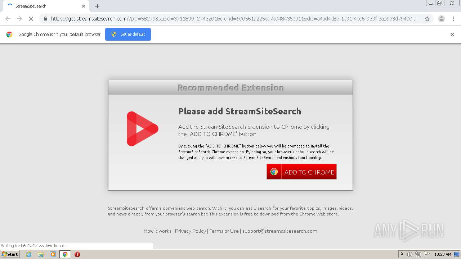
Task: Click the Action Center flag icon
Action: pos(427,254)
